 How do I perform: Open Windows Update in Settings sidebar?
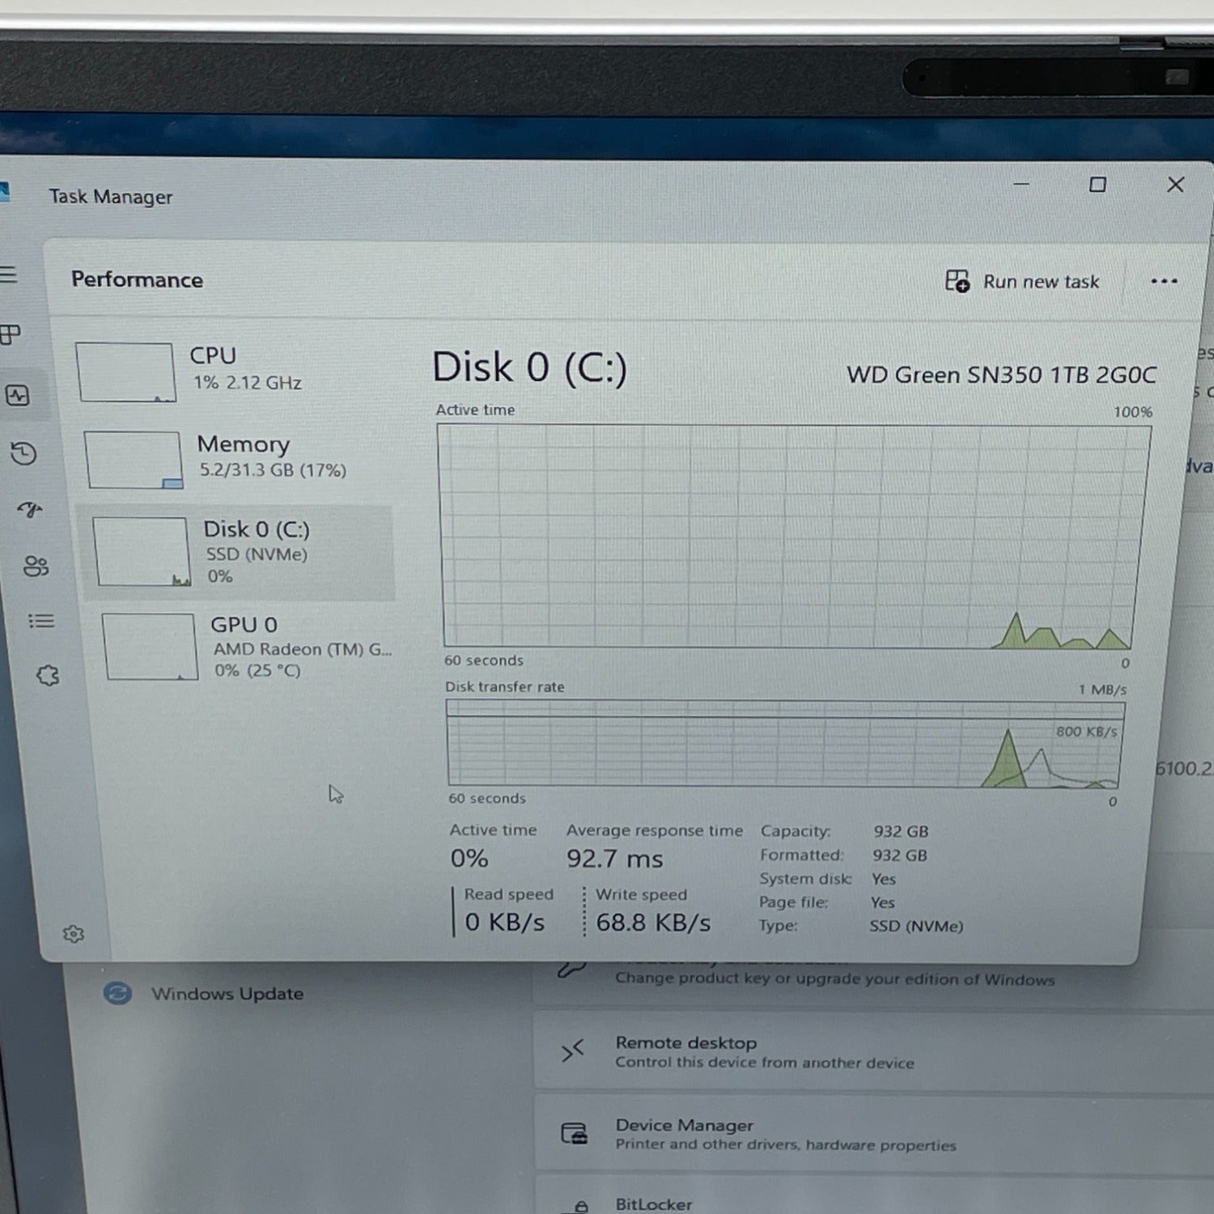tap(227, 994)
